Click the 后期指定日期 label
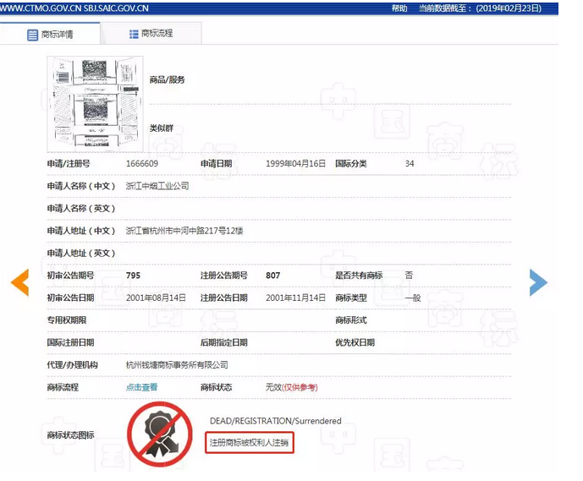583x481 pixels. pos(224,342)
